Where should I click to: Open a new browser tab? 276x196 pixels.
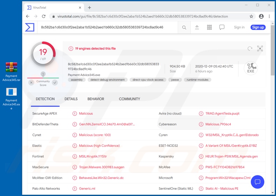click(x=89, y=8)
